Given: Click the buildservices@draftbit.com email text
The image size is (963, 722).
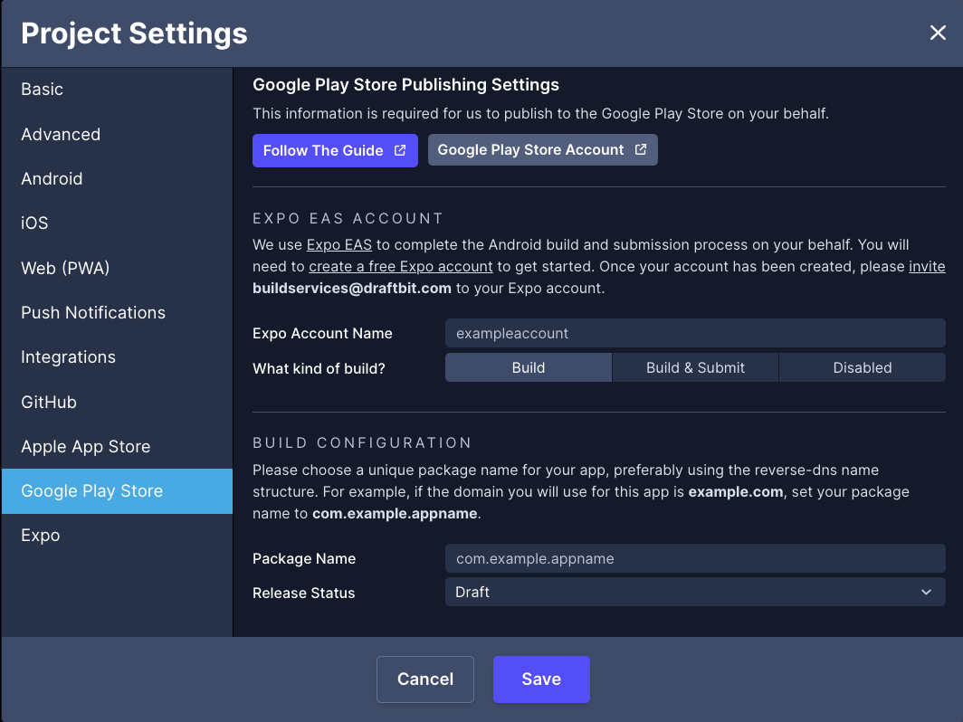Looking at the screenshot, I should coord(352,289).
